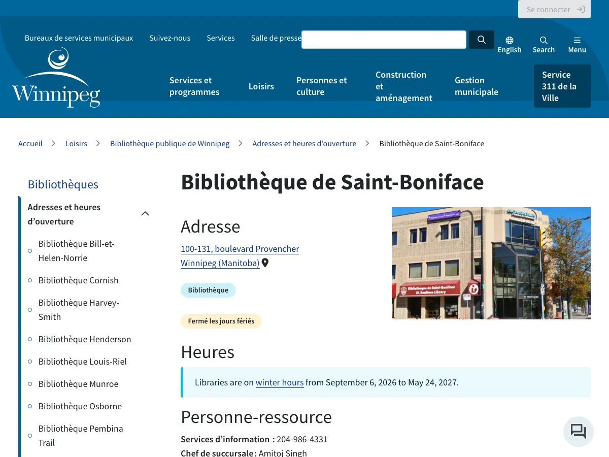Image resolution: width=609 pixels, height=457 pixels.
Task: Open Gestion municipale menu
Action: (477, 86)
